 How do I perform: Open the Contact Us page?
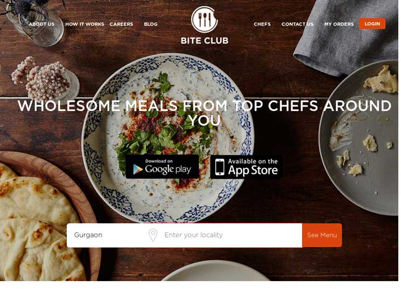pos(297,24)
